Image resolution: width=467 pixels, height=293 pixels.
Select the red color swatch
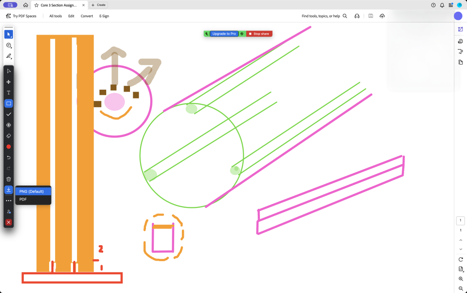[9, 147]
